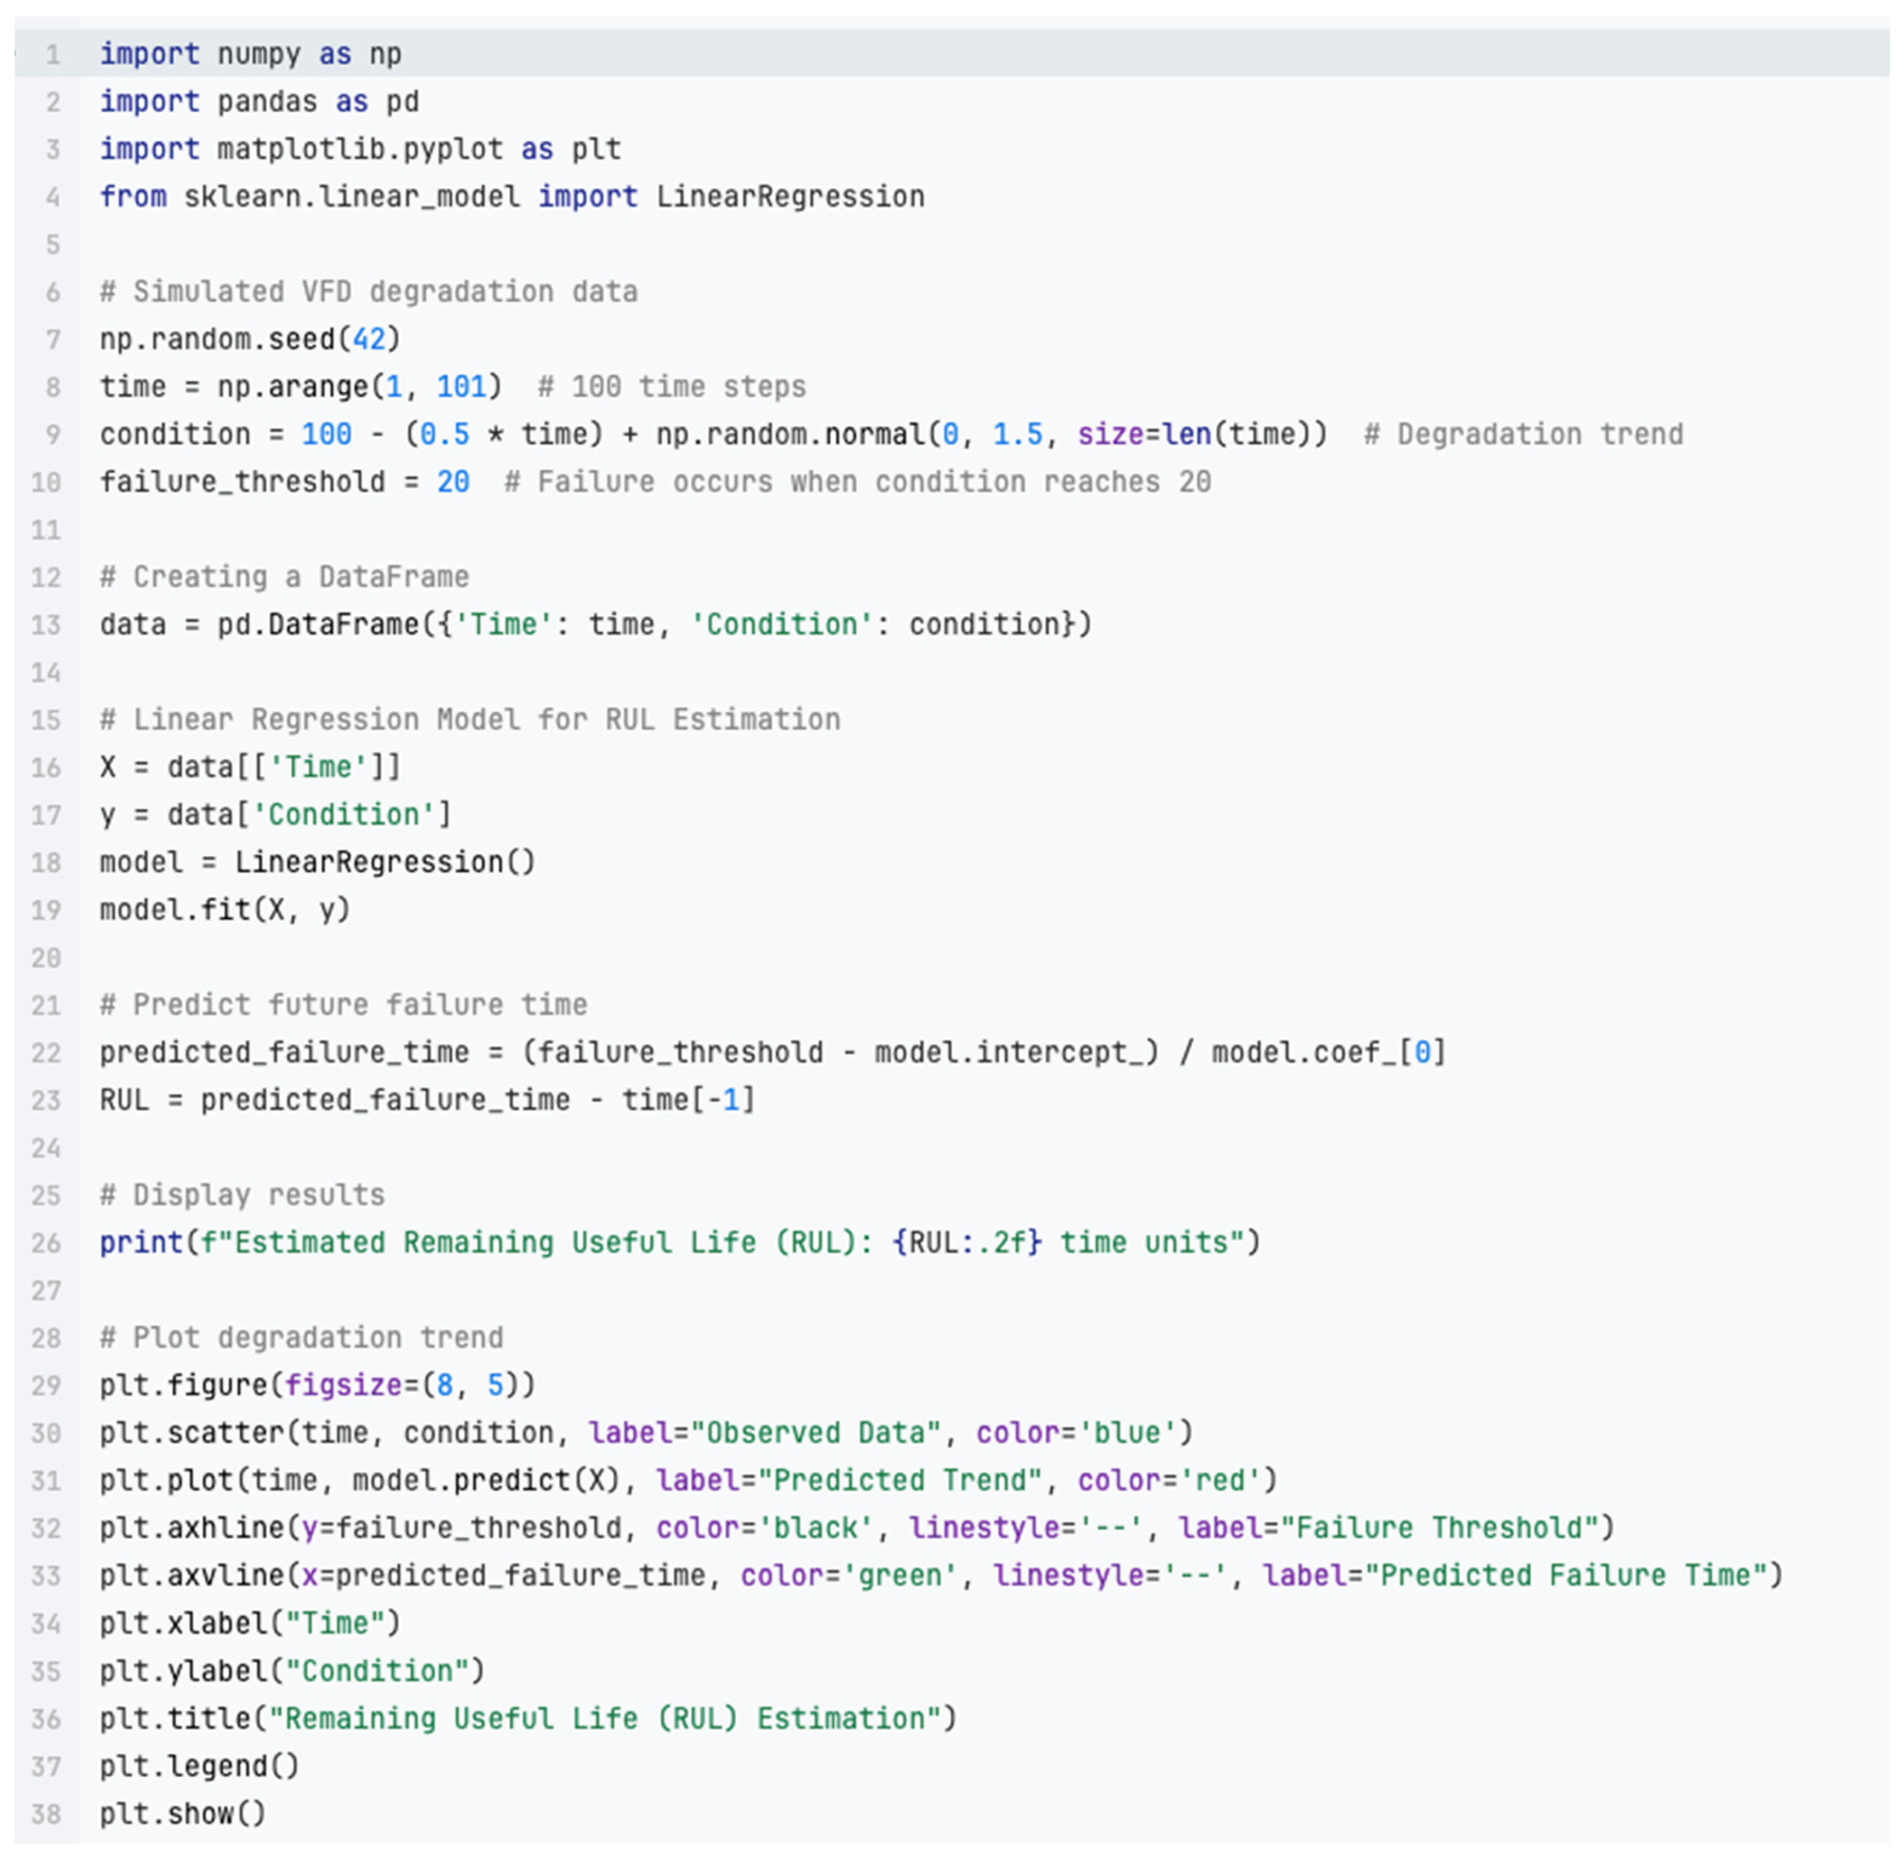Click the "Observed Data" label string
Viewport: 1904px width, 1860px height.
pos(814,1433)
